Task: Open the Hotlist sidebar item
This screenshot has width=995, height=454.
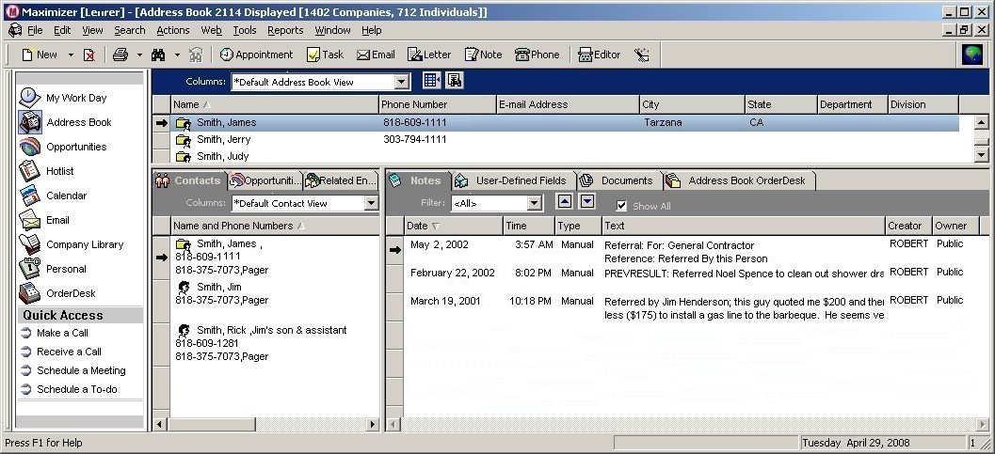Action: [x=46, y=171]
